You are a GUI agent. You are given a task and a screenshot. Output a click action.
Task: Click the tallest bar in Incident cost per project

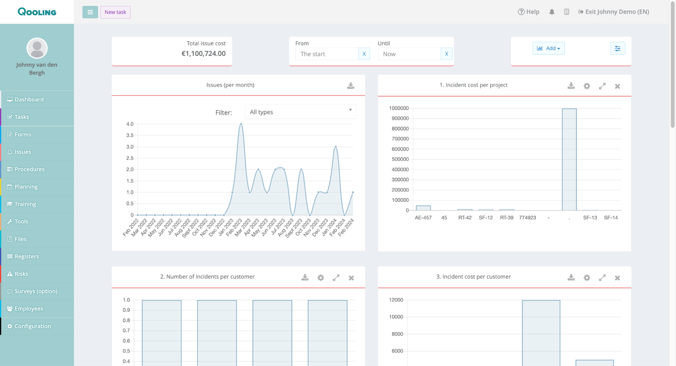tap(569, 159)
